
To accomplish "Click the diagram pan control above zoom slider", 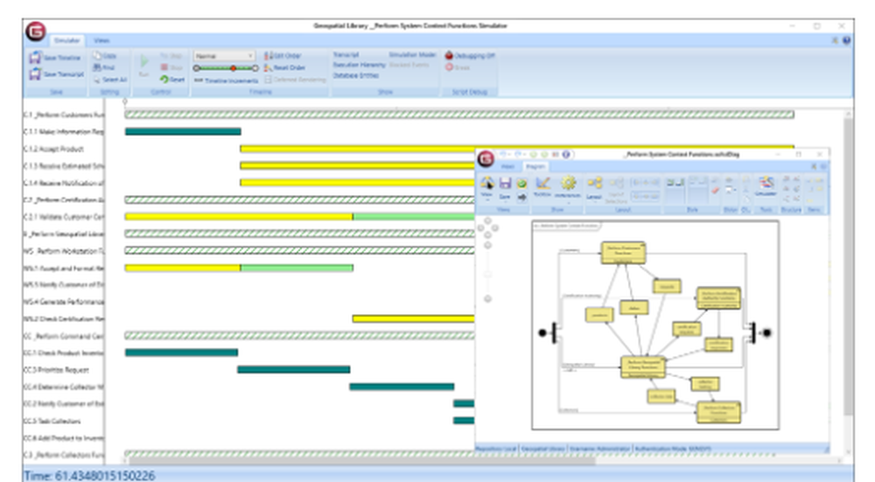I will [x=487, y=227].
